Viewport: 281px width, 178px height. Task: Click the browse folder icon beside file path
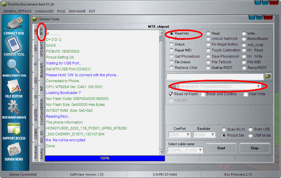pos(268,76)
